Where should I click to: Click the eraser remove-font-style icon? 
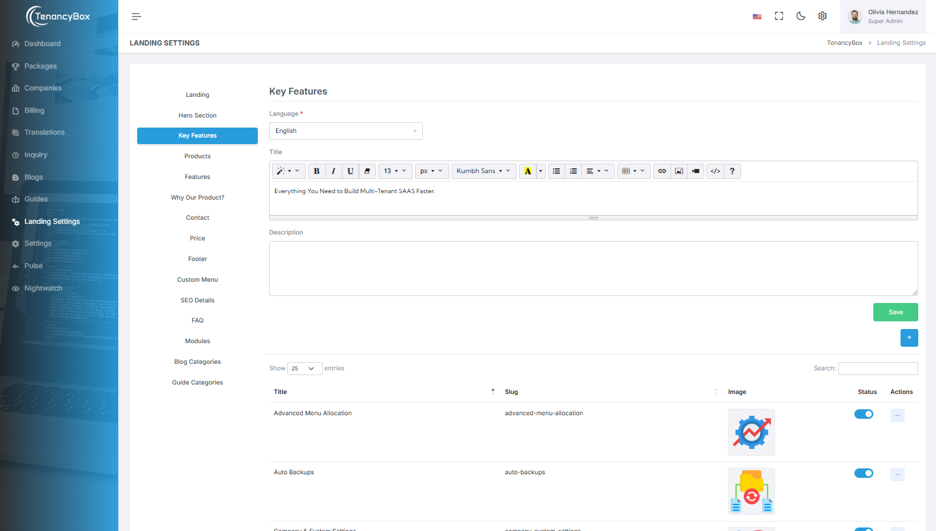pyautogui.click(x=367, y=171)
